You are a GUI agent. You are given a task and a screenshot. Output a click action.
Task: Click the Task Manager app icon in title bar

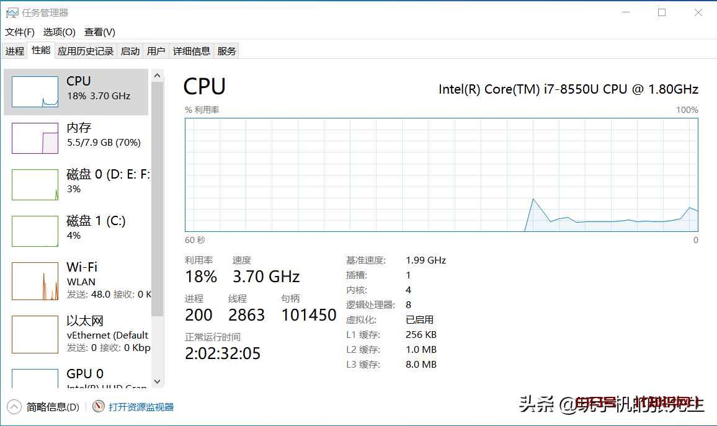pos(12,12)
